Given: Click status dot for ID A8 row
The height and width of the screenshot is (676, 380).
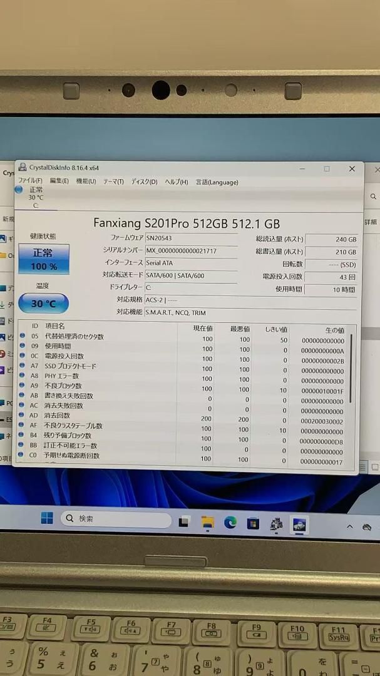Looking at the screenshot, I should (x=22, y=376).
